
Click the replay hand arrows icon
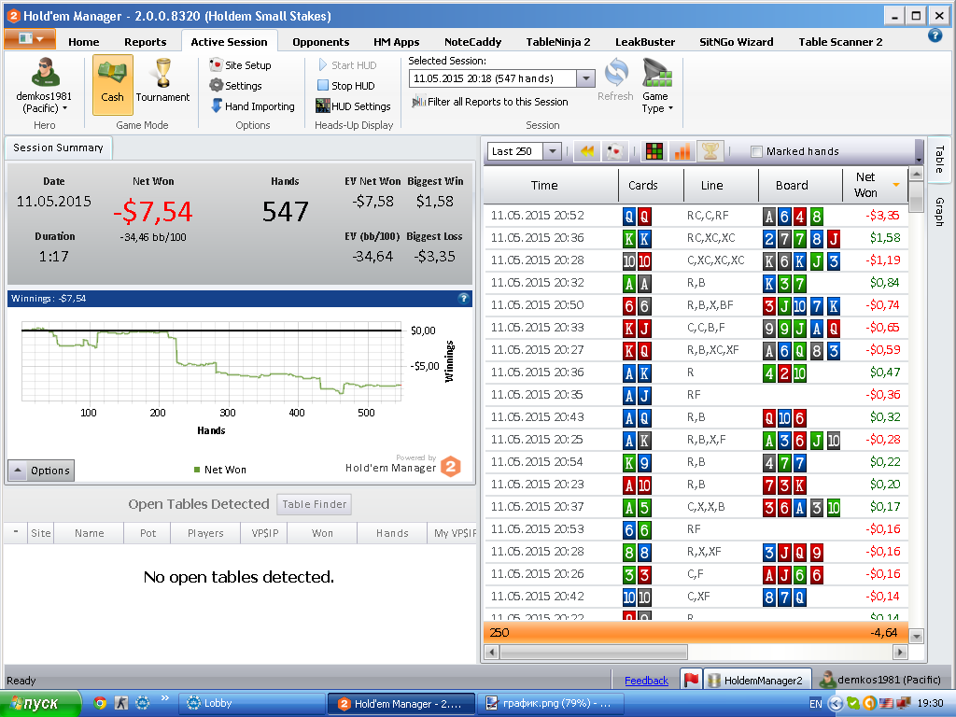(x=586, y=151)
